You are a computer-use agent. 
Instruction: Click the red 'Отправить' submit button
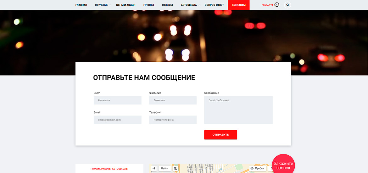[220, 135]
